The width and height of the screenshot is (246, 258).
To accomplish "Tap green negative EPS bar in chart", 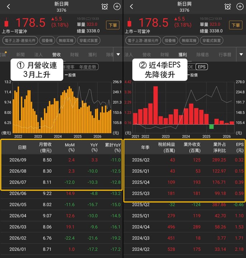I will point(212,126).
